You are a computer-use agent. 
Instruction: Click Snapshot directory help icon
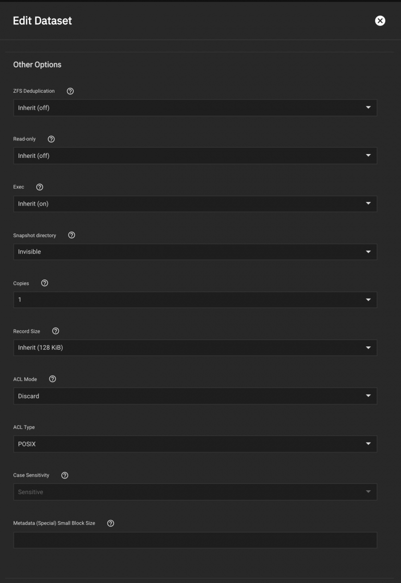pos(72,235)
